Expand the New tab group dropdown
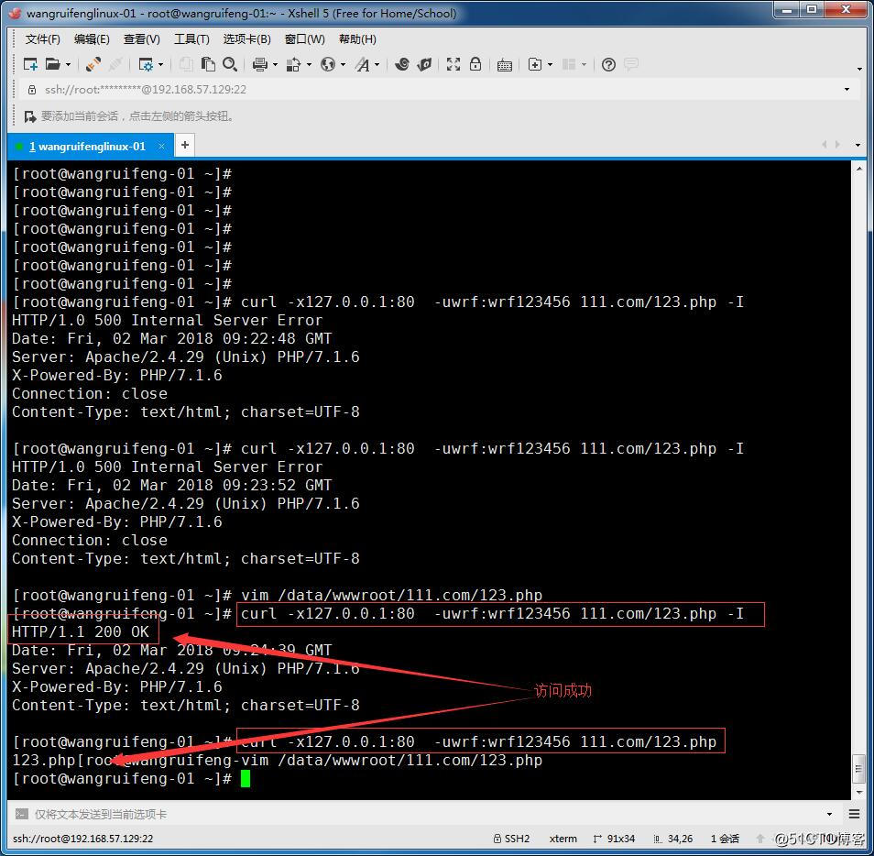 coord(551,65)
